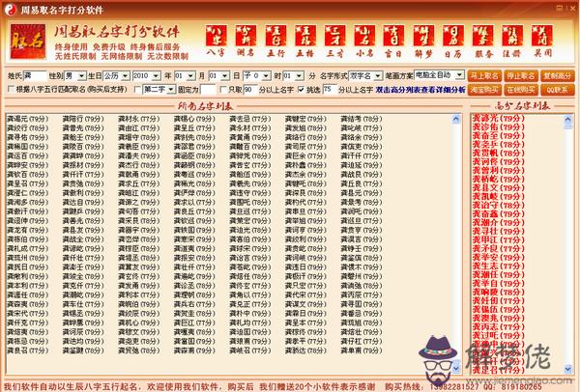The width and height of the screenshot is (580, 392).
Task: Click down arrow of all-names list scrollbar
Action: coord(455,368)
